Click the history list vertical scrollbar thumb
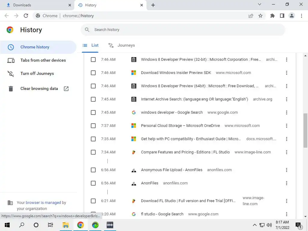The height and width of the screenshot is (231, 308). click(305, 130)
